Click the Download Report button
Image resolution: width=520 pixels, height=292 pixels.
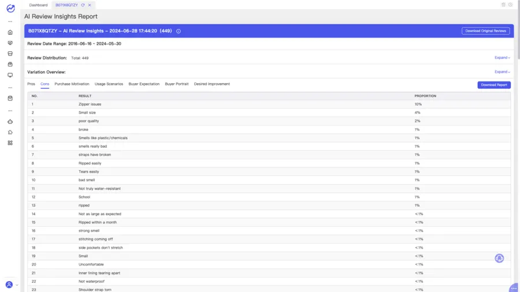[494, 85]
